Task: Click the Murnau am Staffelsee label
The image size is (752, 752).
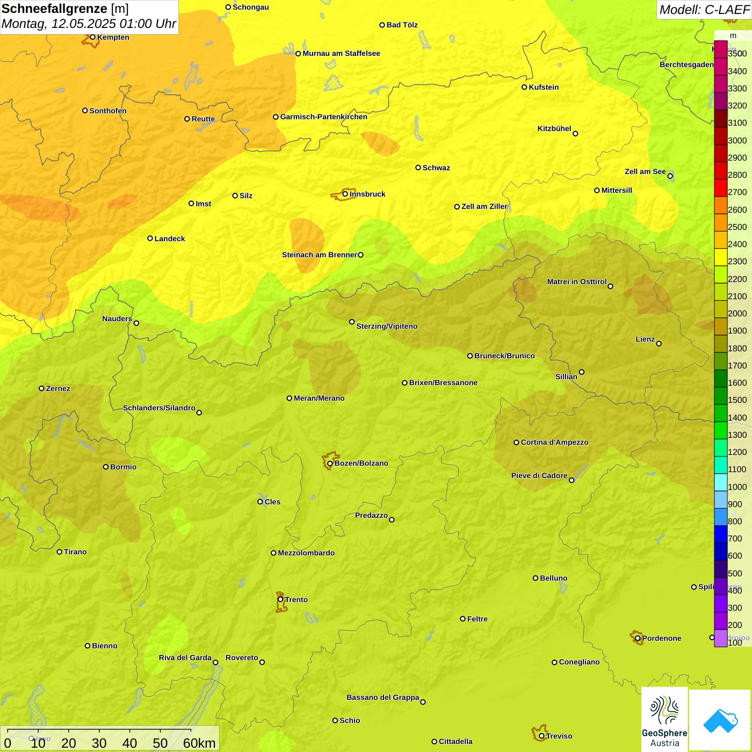Action: click(341, 53)
